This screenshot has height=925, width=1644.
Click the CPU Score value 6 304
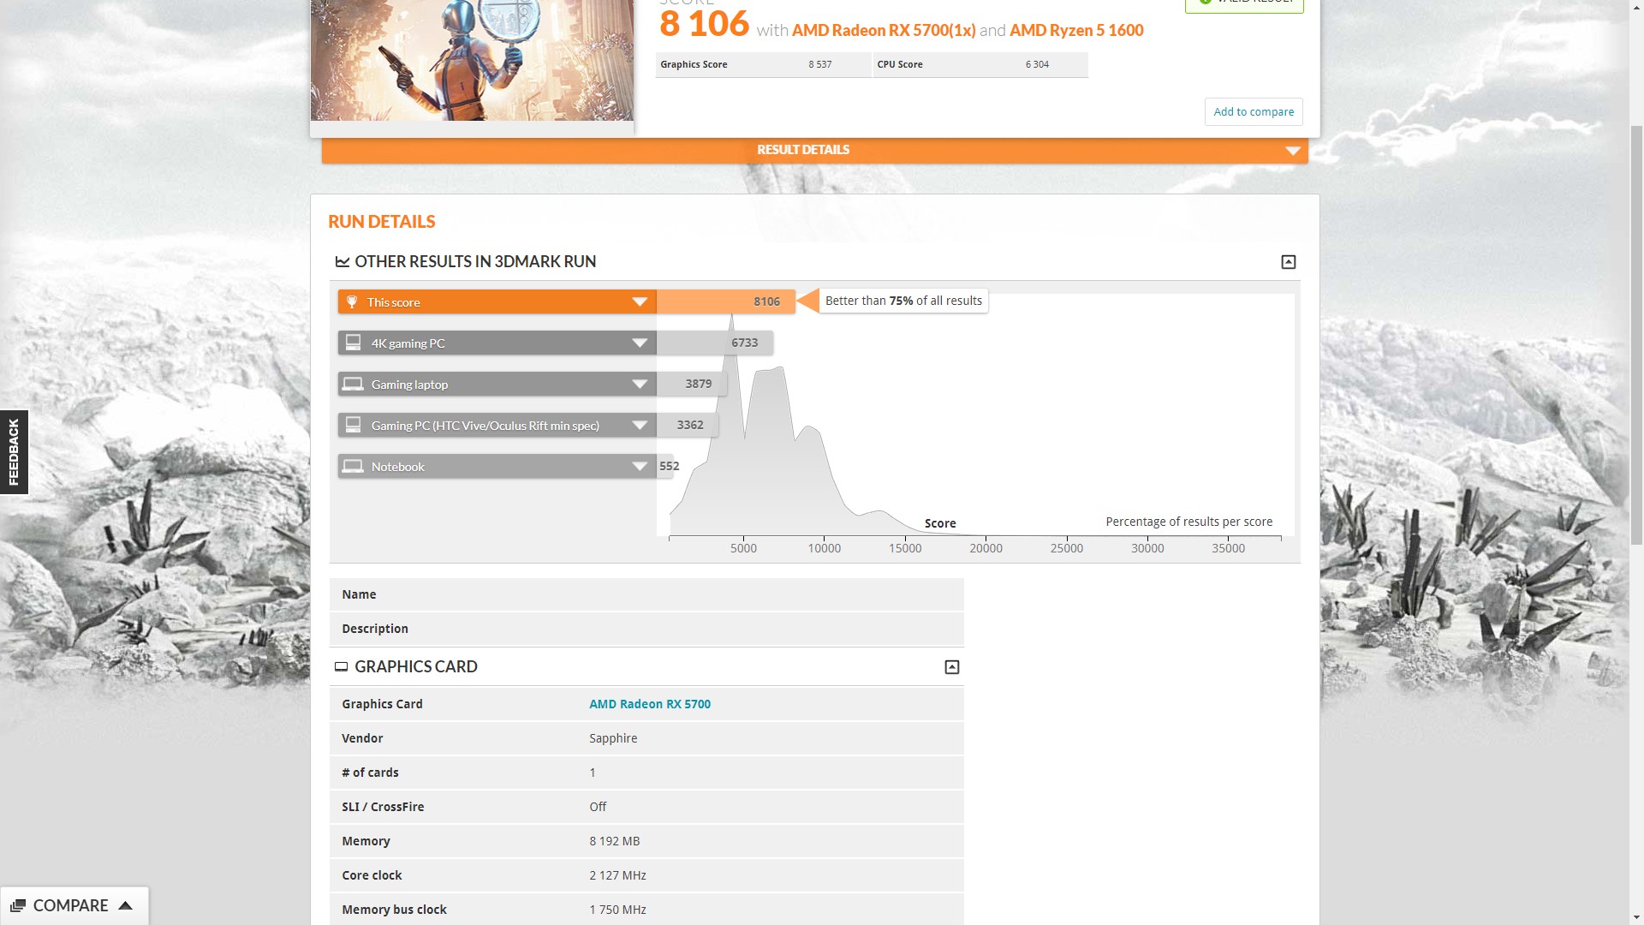coord(1037,64)
